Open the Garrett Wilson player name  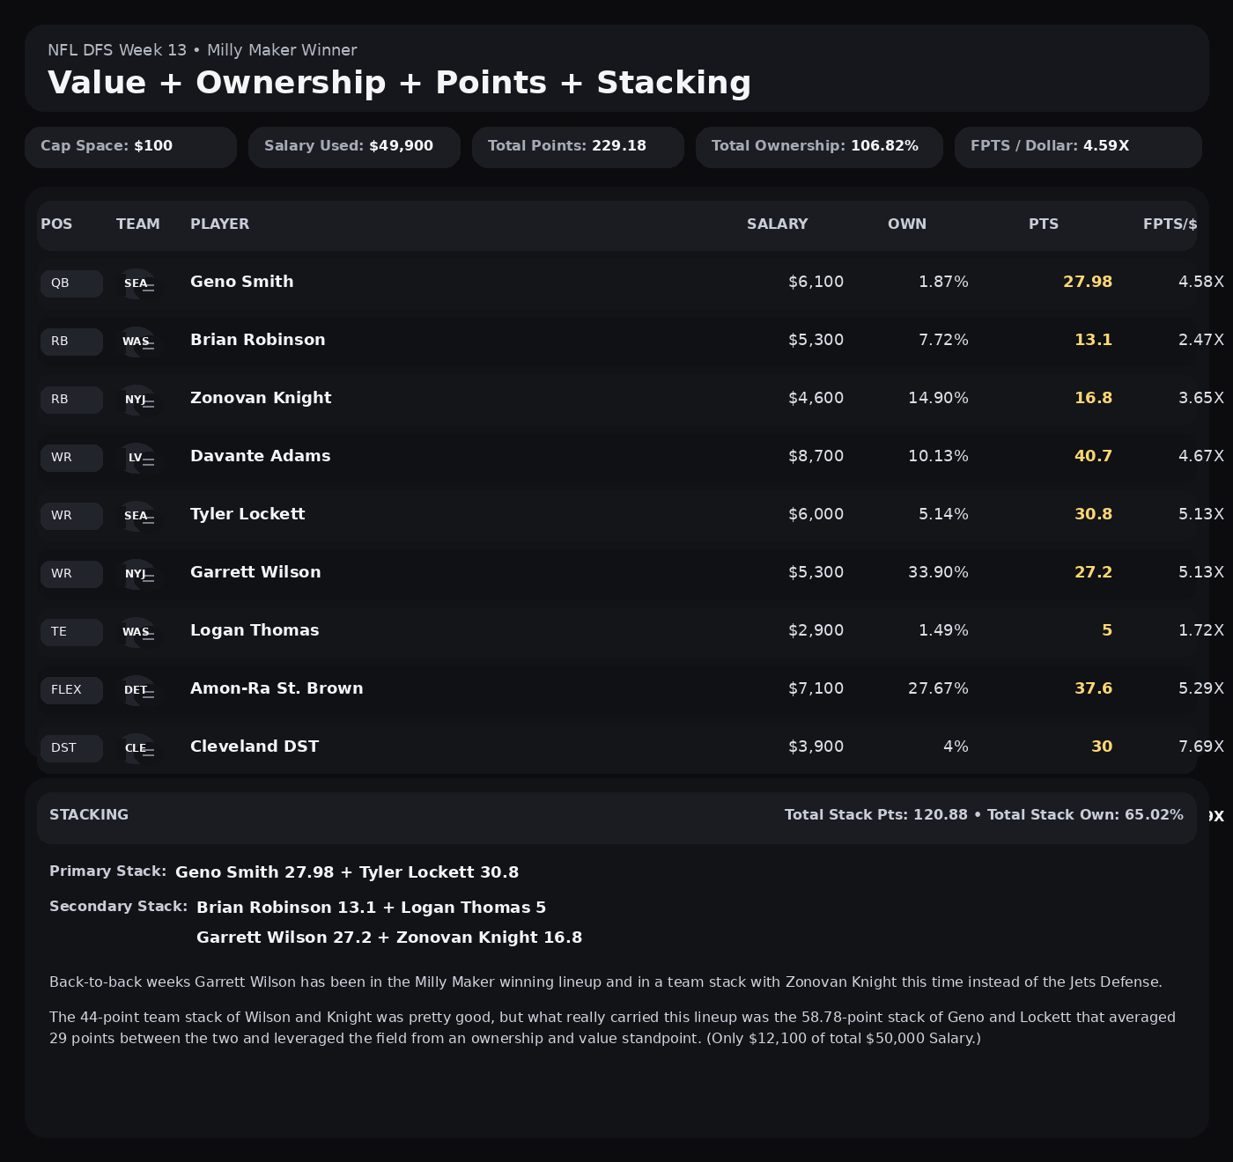(255, 572)
